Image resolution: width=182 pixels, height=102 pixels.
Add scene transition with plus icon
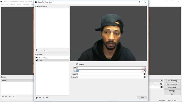(154, 84)
